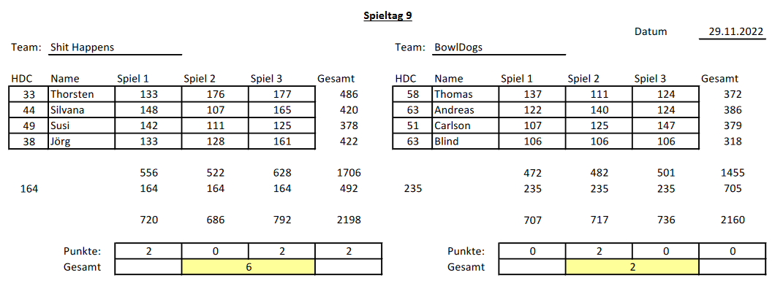Click team name BowlDogs field
783x286 pixels.
[499, 48]
